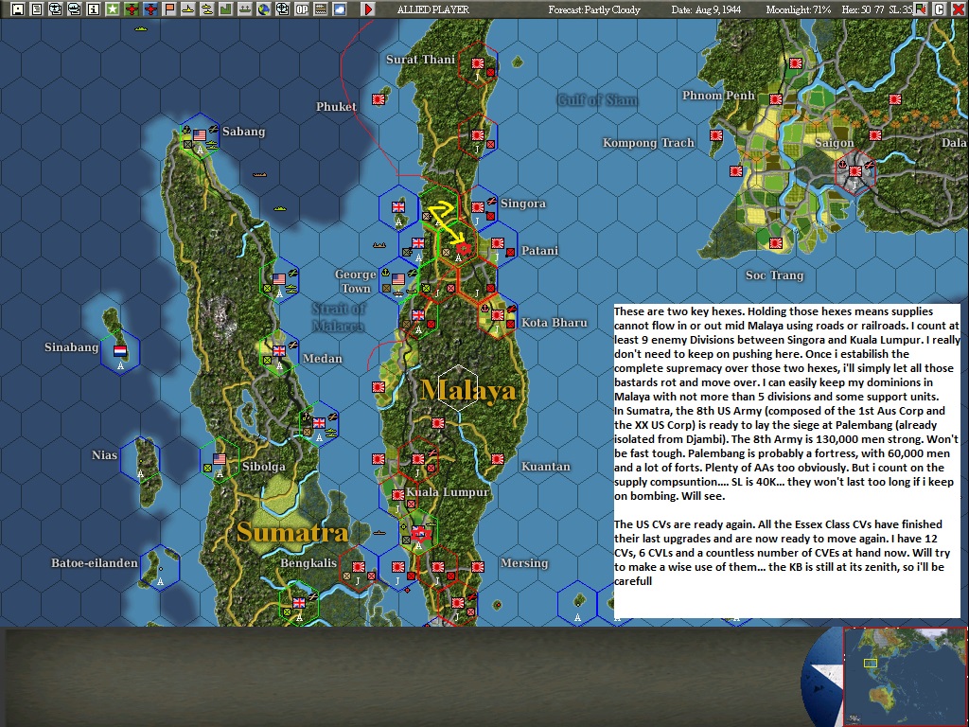Select the British flag unit at Medan
Viewport: 969px width, 727px height.
[279, 351]
